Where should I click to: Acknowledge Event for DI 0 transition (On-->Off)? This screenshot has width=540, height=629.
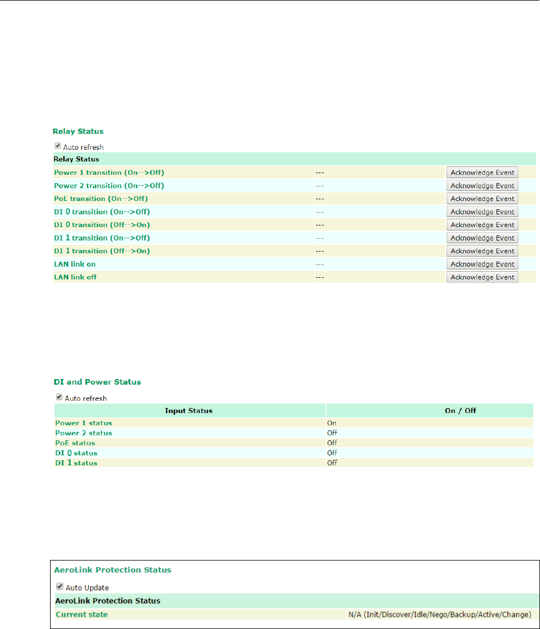(482, 212)
